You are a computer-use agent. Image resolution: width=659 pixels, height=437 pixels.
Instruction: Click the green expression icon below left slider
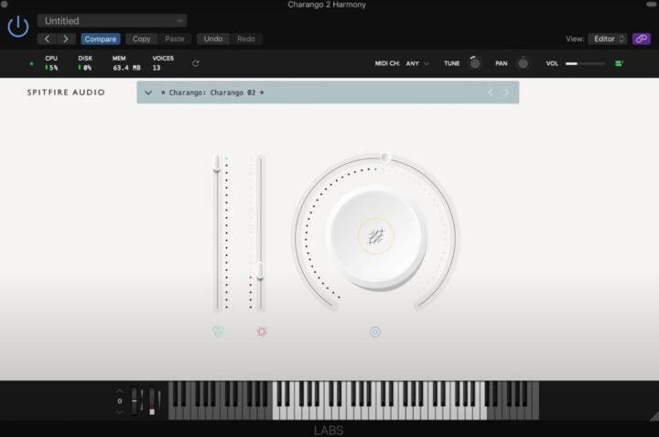pos(218,332)
